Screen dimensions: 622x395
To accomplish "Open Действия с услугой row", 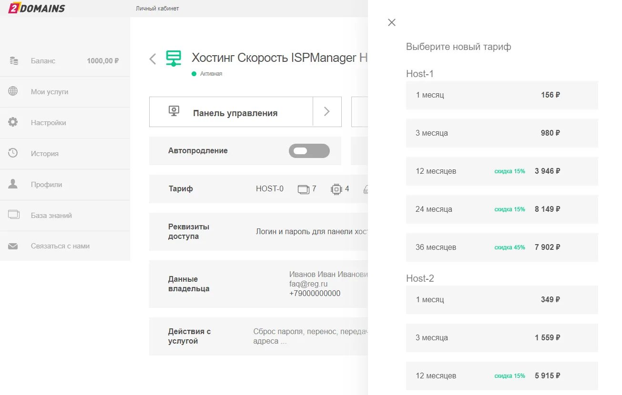I will coord(258,336).
